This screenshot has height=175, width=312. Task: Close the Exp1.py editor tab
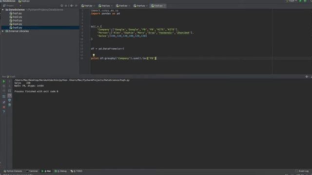click(94, 6)
